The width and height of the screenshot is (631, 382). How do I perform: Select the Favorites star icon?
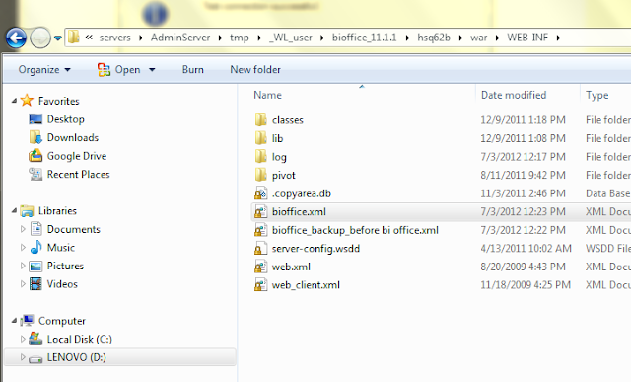27,100
